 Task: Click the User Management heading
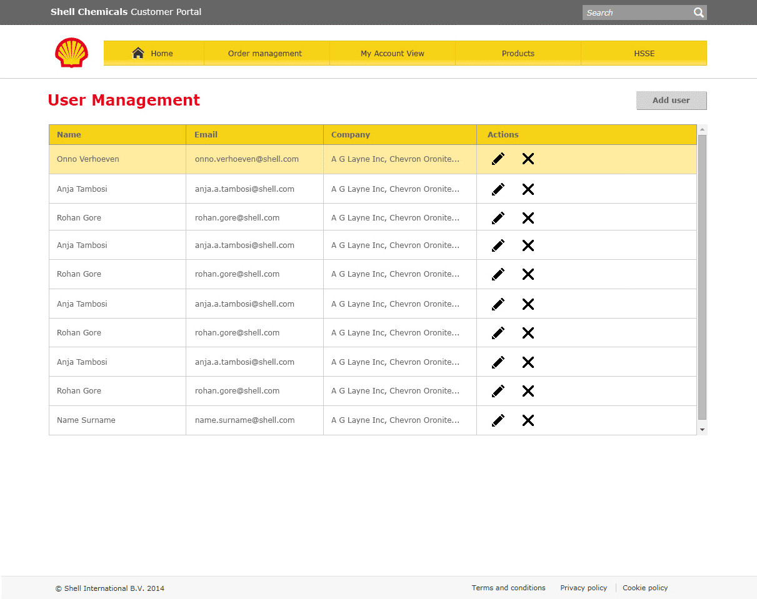click(x=124, y=100)
